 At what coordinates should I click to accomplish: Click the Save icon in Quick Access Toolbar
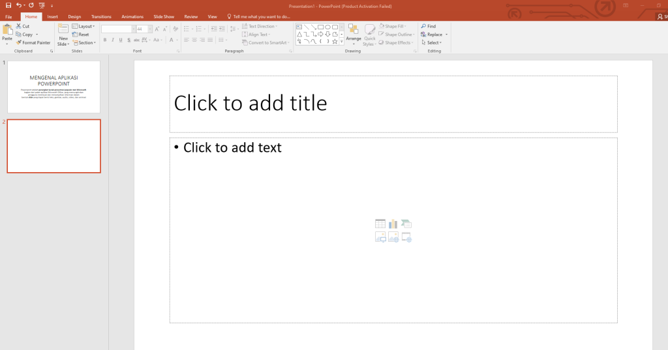(x=8, y=5)
